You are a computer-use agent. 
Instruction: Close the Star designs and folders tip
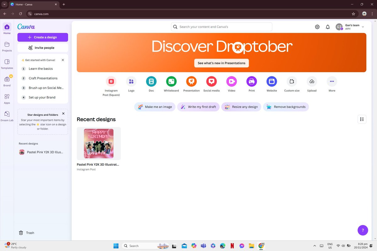coord(63,114)
